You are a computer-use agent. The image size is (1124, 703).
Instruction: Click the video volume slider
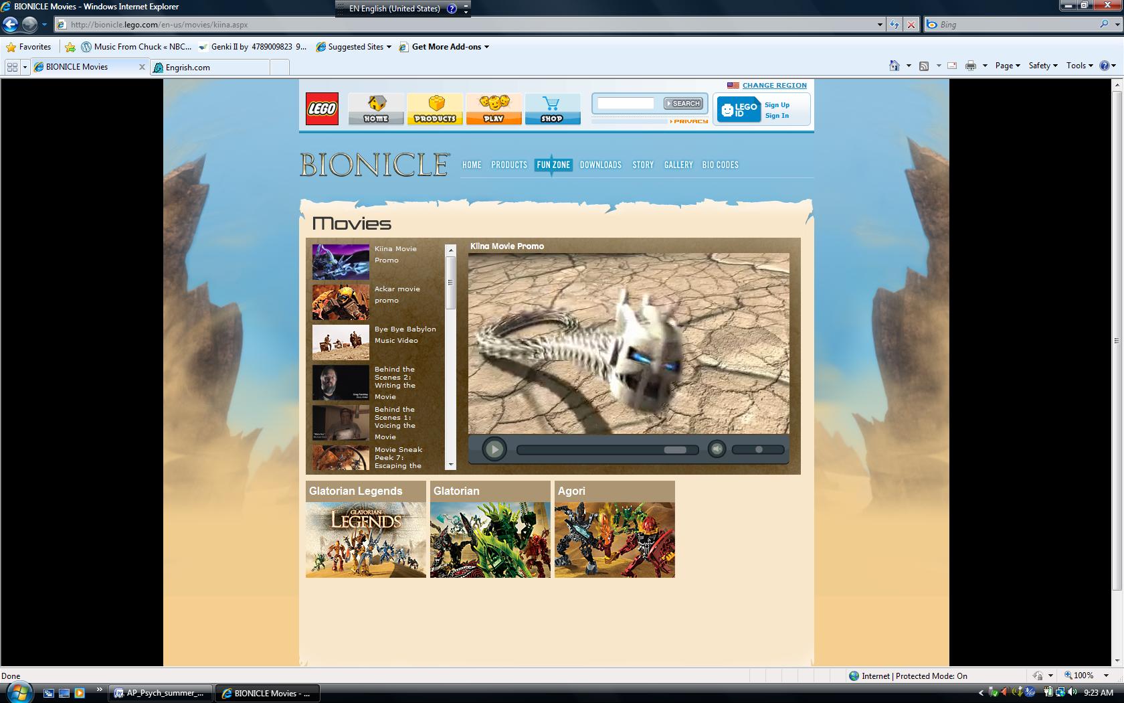pyautogui.click(x=758, y=450)
